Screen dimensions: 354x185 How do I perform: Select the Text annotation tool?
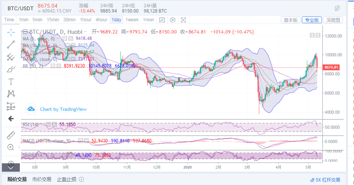(11, 81)
